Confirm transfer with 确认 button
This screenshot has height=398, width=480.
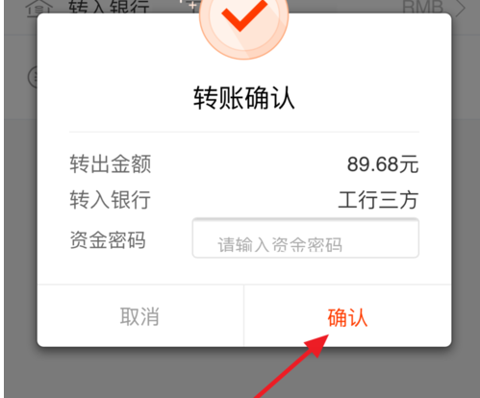tap(347, 316)
